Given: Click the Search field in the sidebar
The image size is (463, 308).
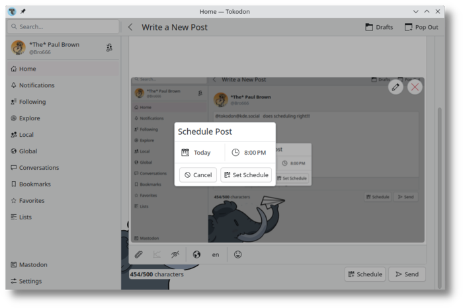Looking at the screenshot, I should tap(63, 26).
